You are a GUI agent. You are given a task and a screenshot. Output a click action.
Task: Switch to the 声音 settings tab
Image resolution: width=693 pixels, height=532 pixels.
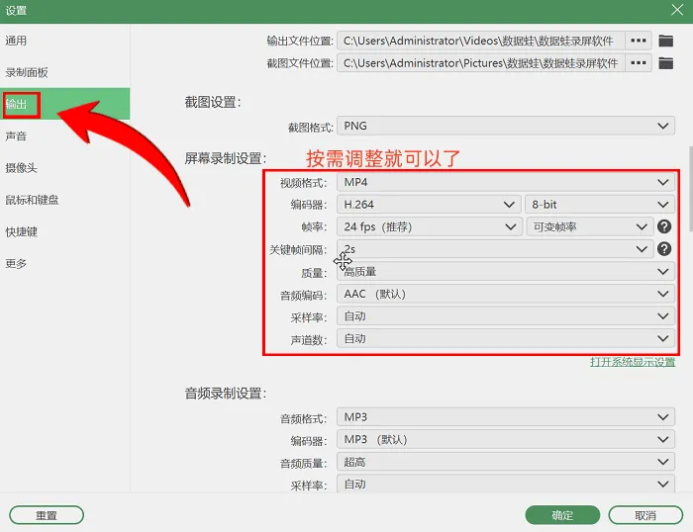point(65,136)
